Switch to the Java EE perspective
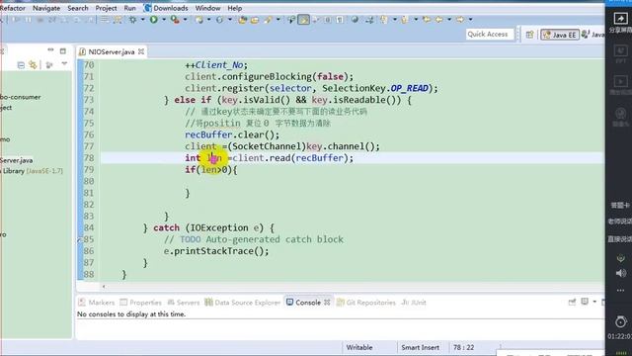The height and width of the screenshot is (356, 632). coord(560,35)
